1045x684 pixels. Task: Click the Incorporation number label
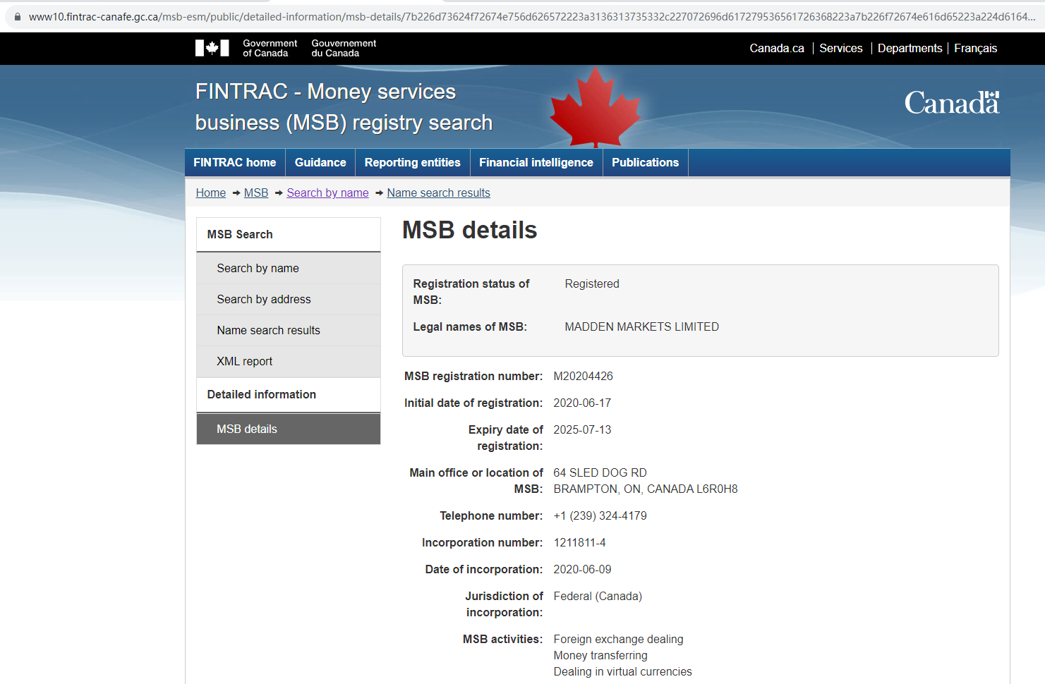pos(483,542)
